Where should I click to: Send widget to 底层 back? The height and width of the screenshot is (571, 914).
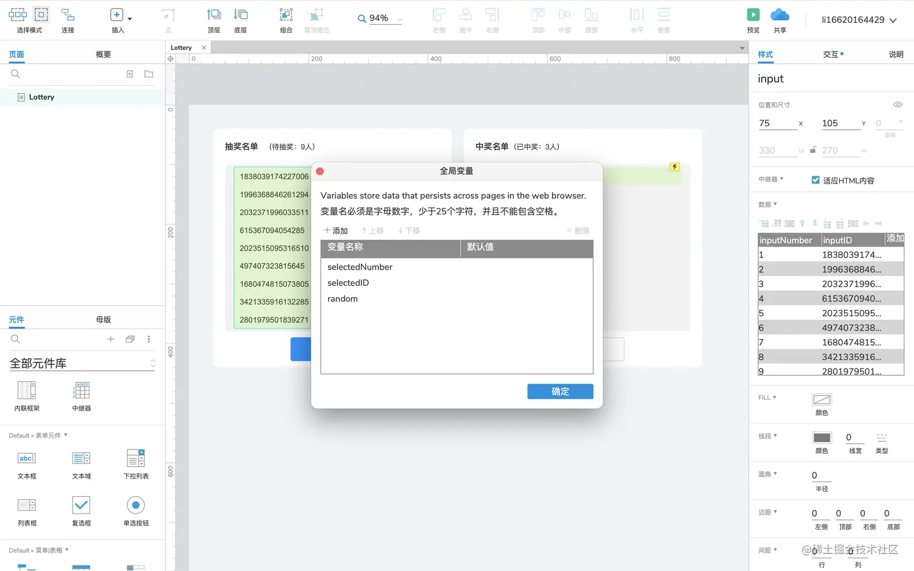[241, 15]
